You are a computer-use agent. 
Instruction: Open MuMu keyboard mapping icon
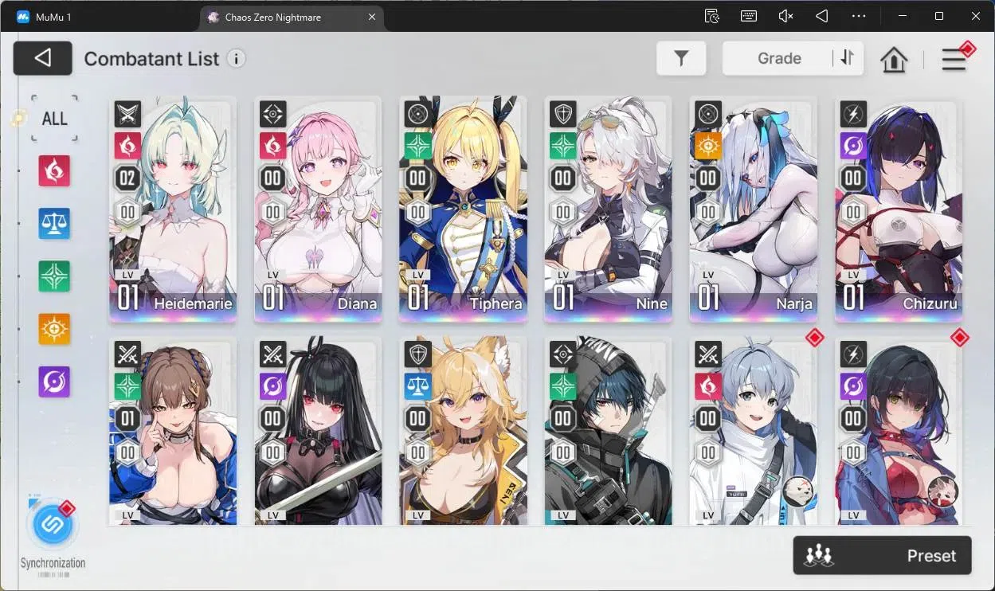749,16
